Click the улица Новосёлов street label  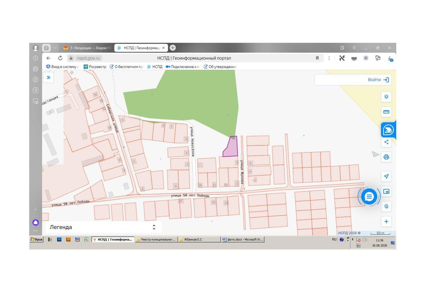192,141
